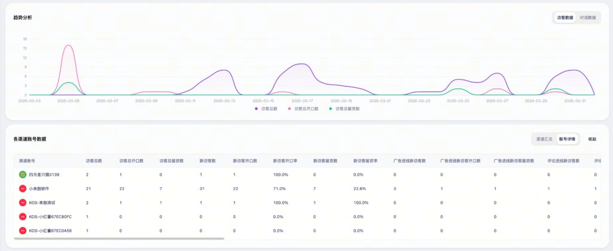Click the 渠道账号 column header
Screen dimensions: 613x251
[x=29, y=161]
